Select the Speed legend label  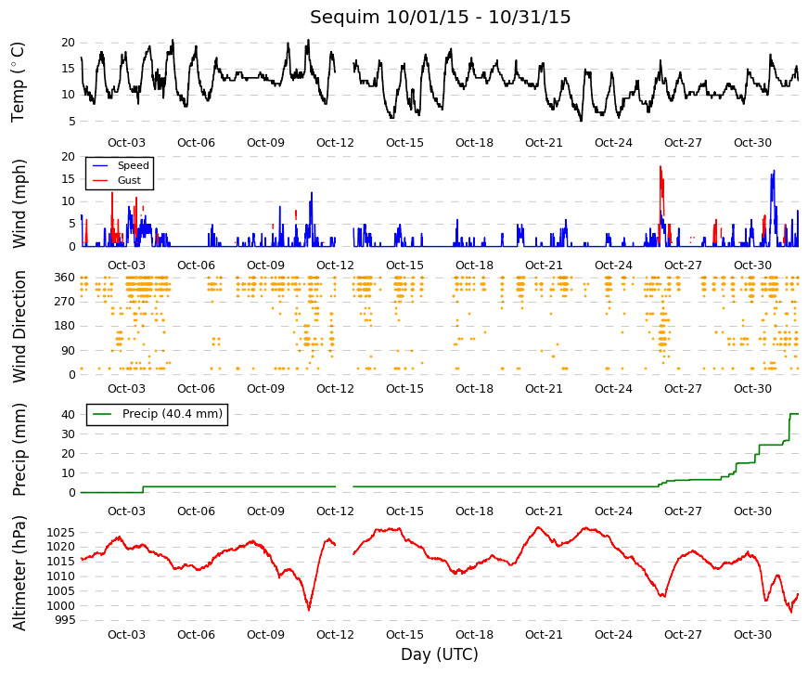pos(133,165)
